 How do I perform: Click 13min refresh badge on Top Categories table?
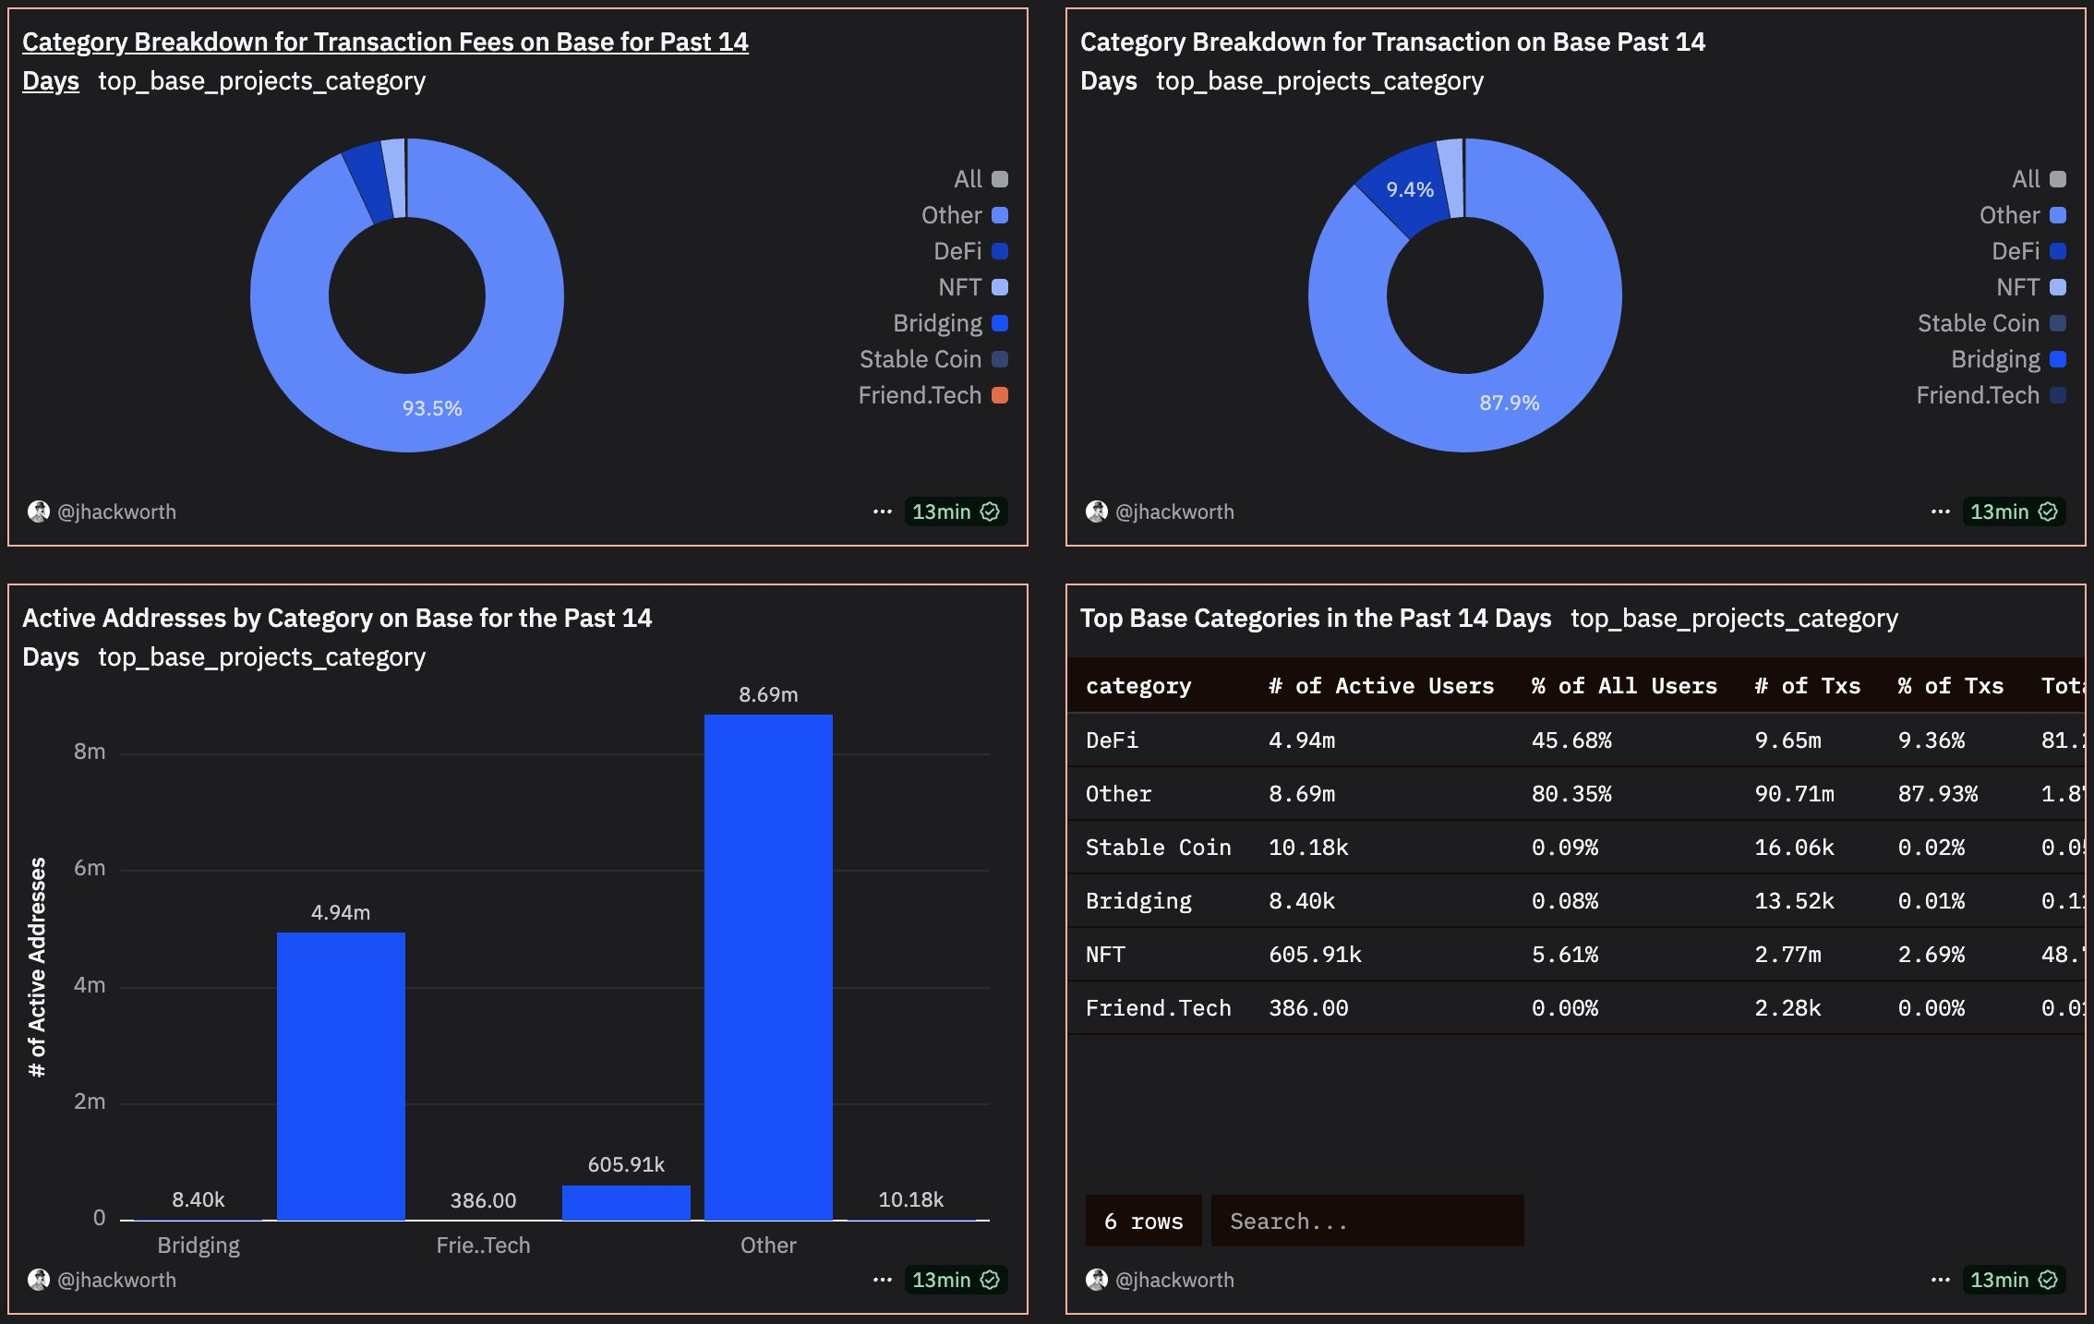tap(2013, 1280)
